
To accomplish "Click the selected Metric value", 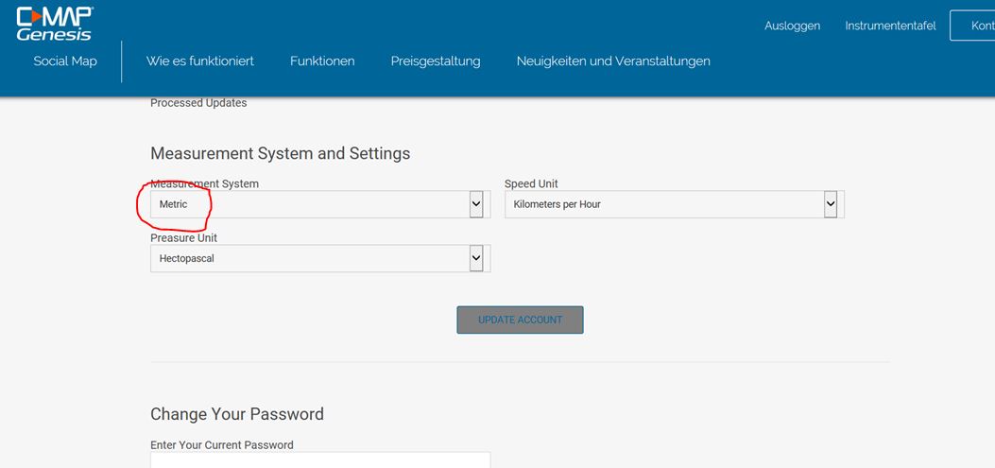I will point(174,204).
